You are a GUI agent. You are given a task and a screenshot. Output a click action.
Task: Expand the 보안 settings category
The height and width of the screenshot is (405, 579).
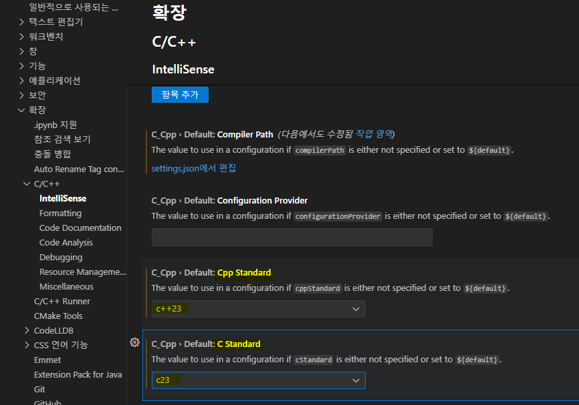(22, 95)
